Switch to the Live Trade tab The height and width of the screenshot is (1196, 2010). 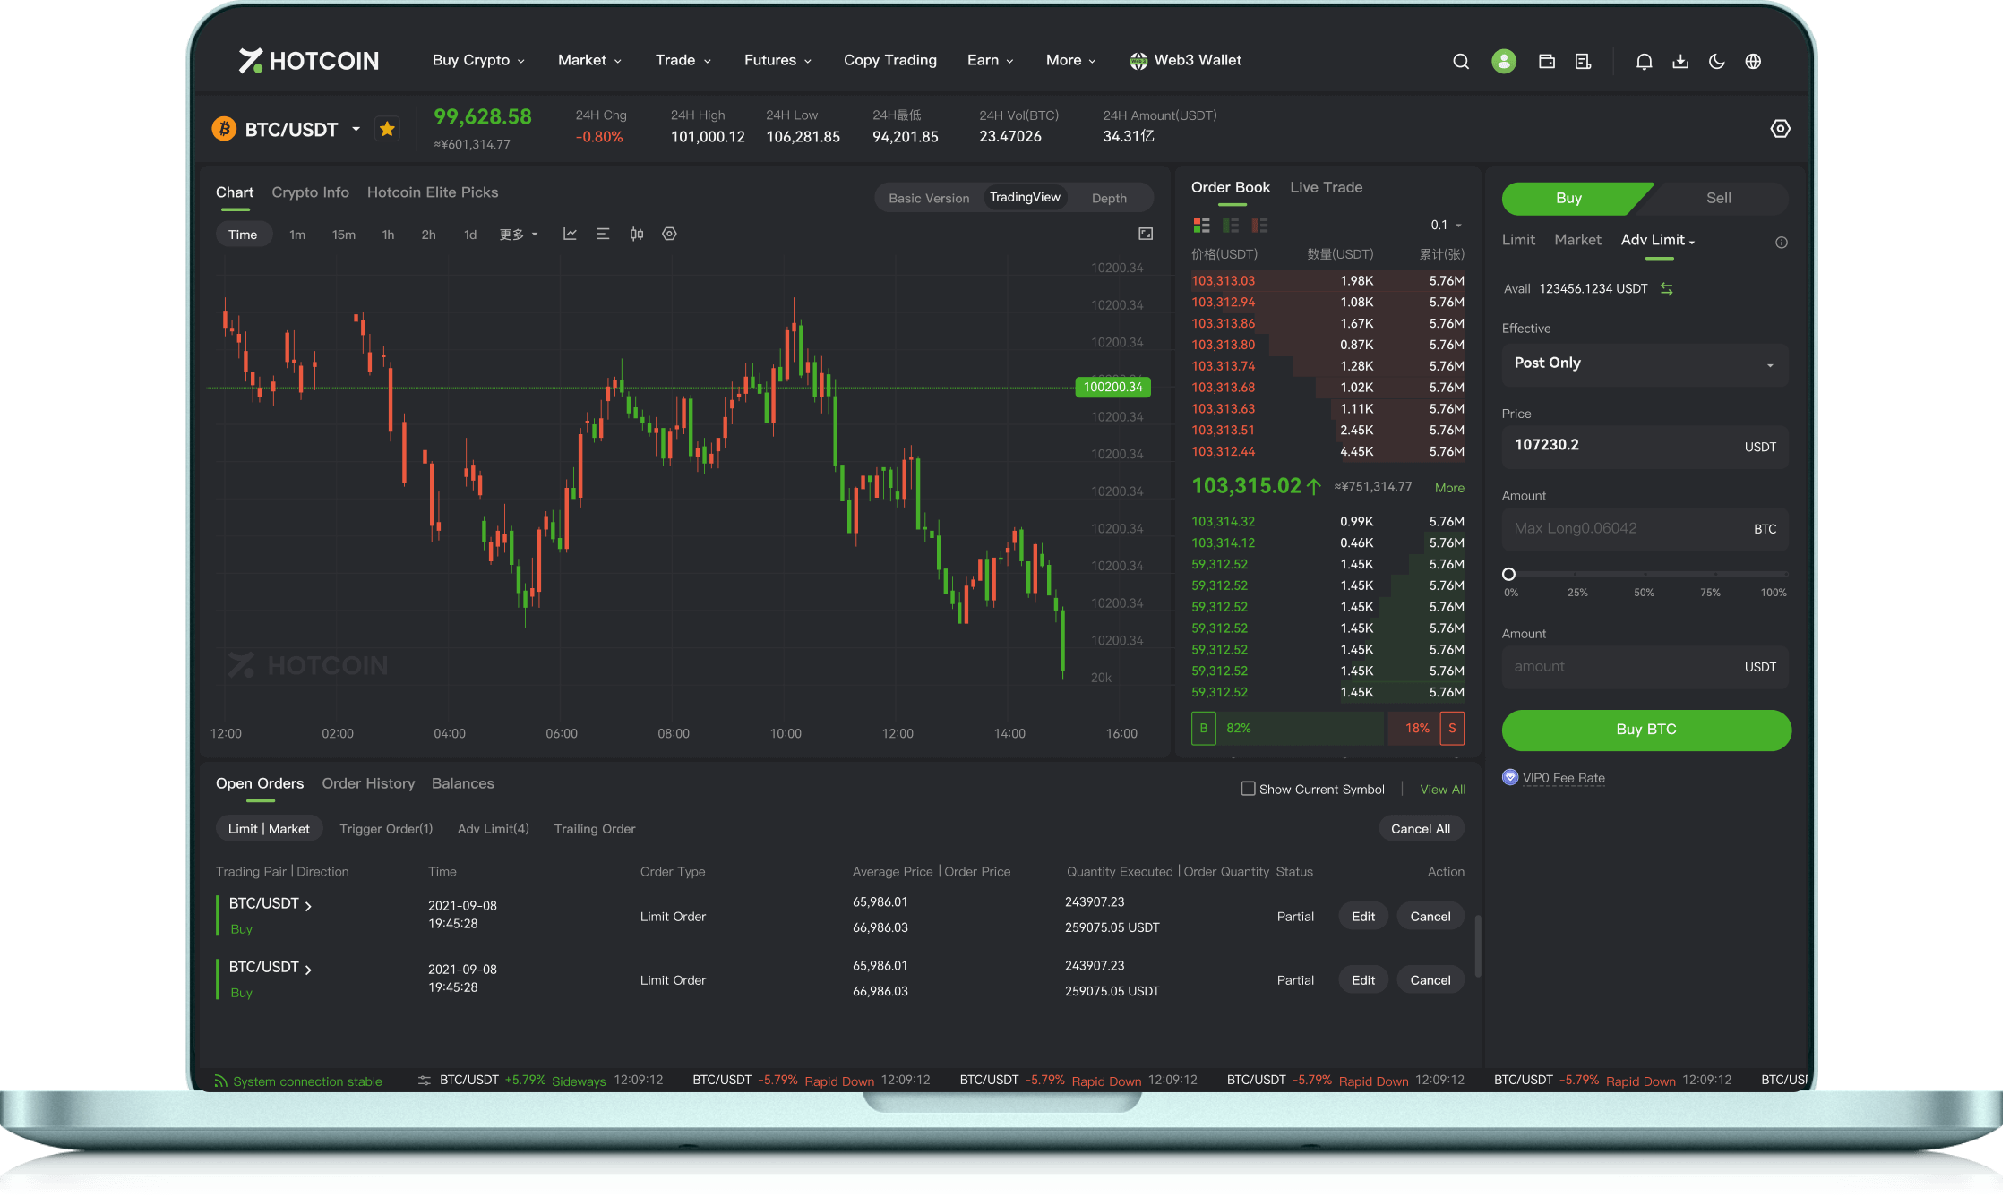click(1326, 187)
